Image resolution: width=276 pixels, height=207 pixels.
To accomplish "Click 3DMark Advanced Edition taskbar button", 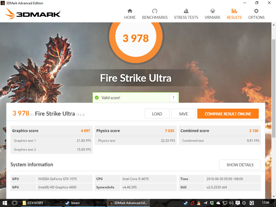I will coord(128,203).
